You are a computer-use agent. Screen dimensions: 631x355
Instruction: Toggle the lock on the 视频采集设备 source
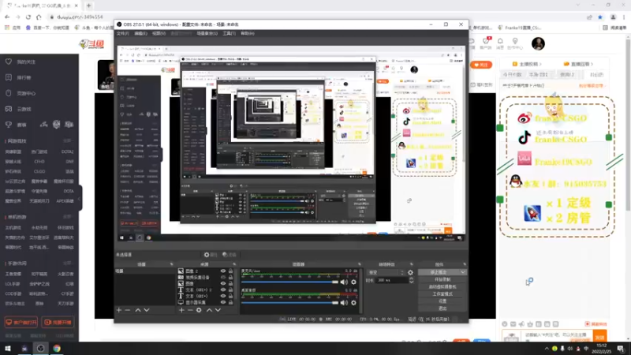230,278
